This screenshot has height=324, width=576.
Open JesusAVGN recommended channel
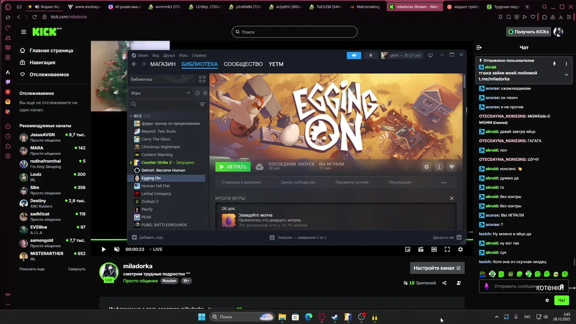(53, 137)
